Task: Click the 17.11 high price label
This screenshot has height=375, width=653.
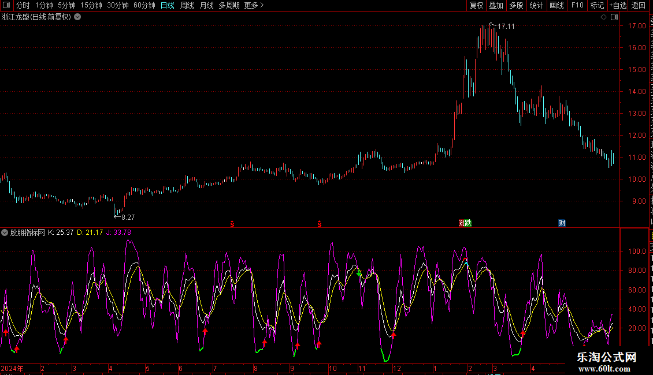Action: 506,26
